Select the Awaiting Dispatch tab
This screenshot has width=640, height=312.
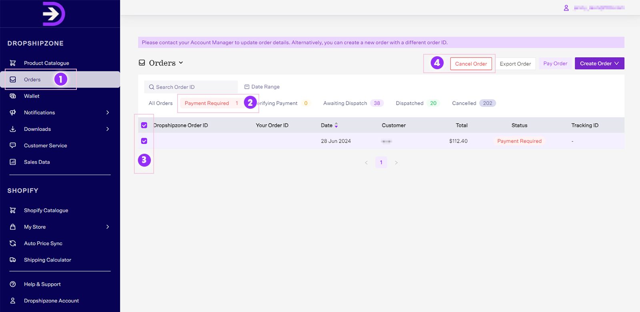point(353,103)
